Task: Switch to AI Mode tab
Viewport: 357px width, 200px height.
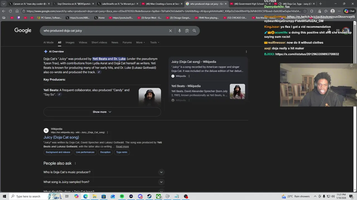Action: [x=49, y=42]
